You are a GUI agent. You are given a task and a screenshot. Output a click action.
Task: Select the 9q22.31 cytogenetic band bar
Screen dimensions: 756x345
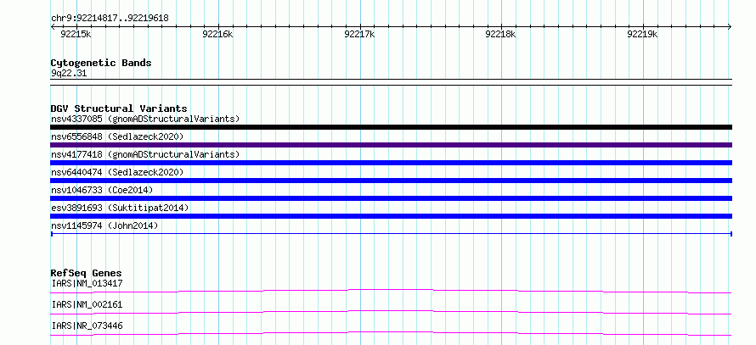pyautogui.click(x=391, y=82)
